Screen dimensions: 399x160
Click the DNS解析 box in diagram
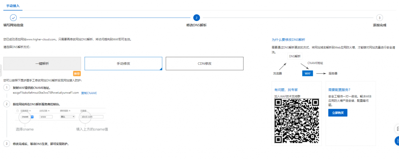[295, 56]
